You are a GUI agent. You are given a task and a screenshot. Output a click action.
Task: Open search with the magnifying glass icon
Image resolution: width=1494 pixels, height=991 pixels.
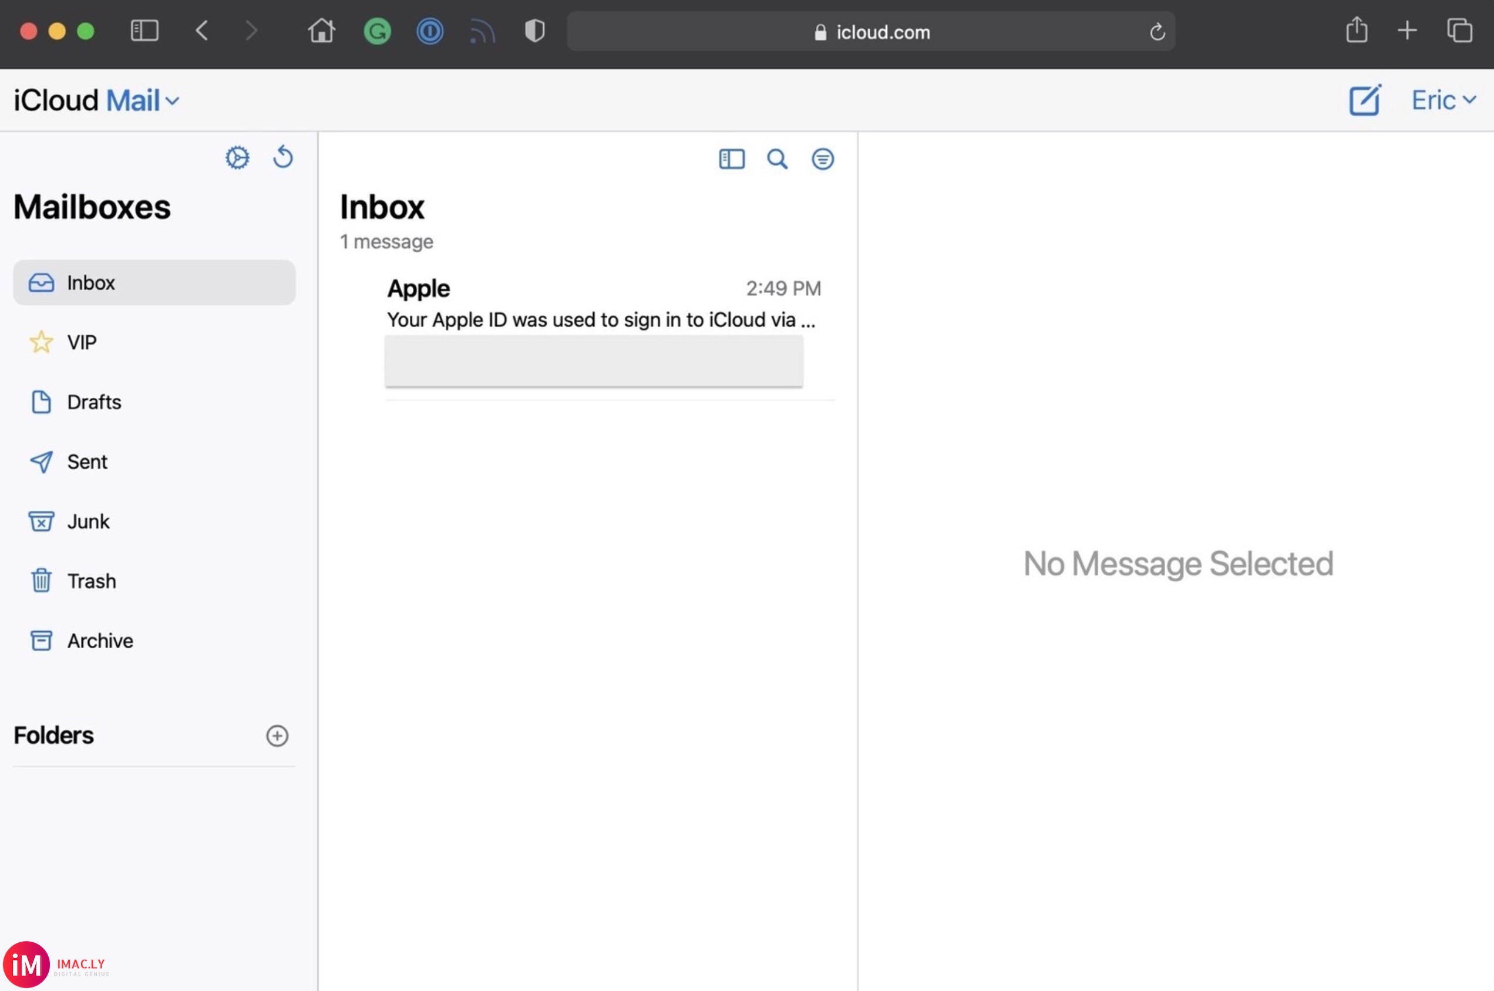point(777,159)
